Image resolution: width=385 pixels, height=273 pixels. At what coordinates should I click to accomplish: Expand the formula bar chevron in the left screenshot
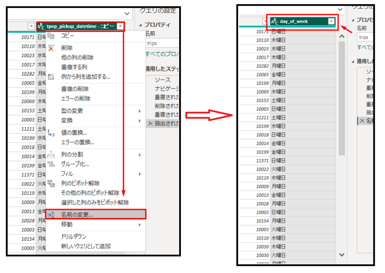pos(127,14)
